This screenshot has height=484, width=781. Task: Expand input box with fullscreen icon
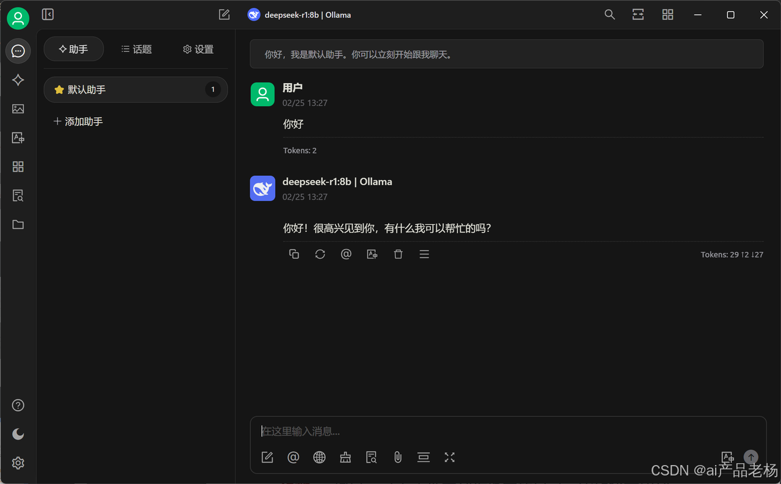tap(450, 457)
